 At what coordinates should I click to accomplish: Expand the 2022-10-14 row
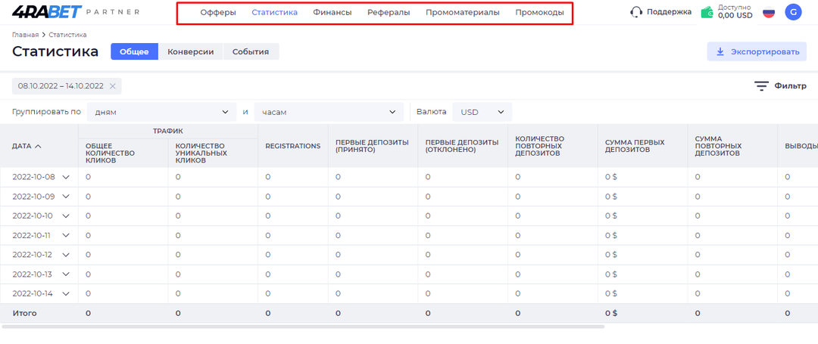coord(66,293)
